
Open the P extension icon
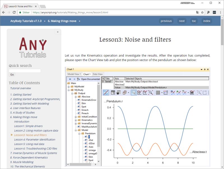[208, 12]
